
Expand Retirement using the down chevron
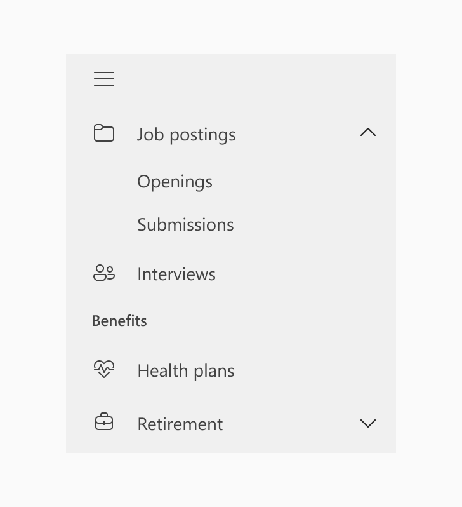pyautogui.click(x=368, y=423)
